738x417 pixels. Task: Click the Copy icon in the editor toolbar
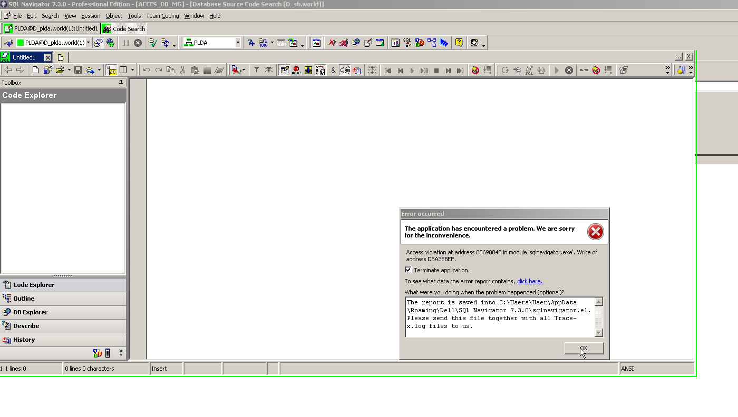170,70
